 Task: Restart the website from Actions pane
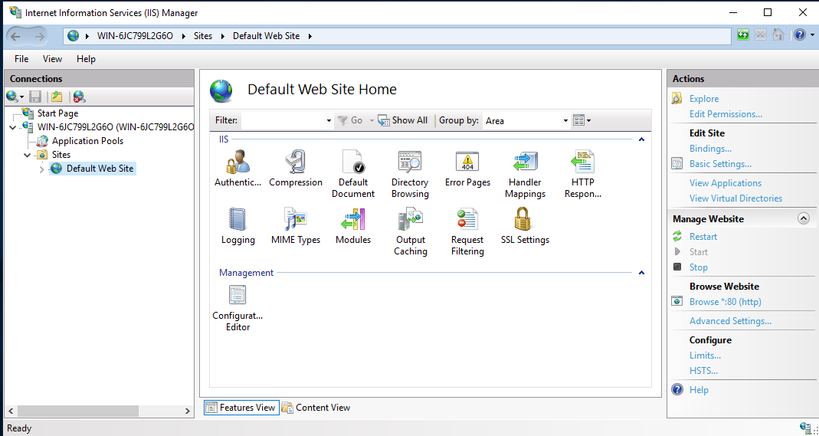703,237
